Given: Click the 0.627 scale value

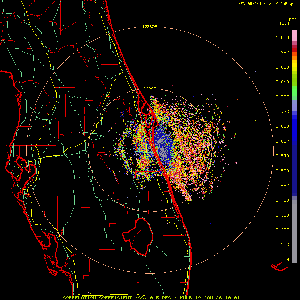Looking at the screenshot, I should [x=282, y=141].
